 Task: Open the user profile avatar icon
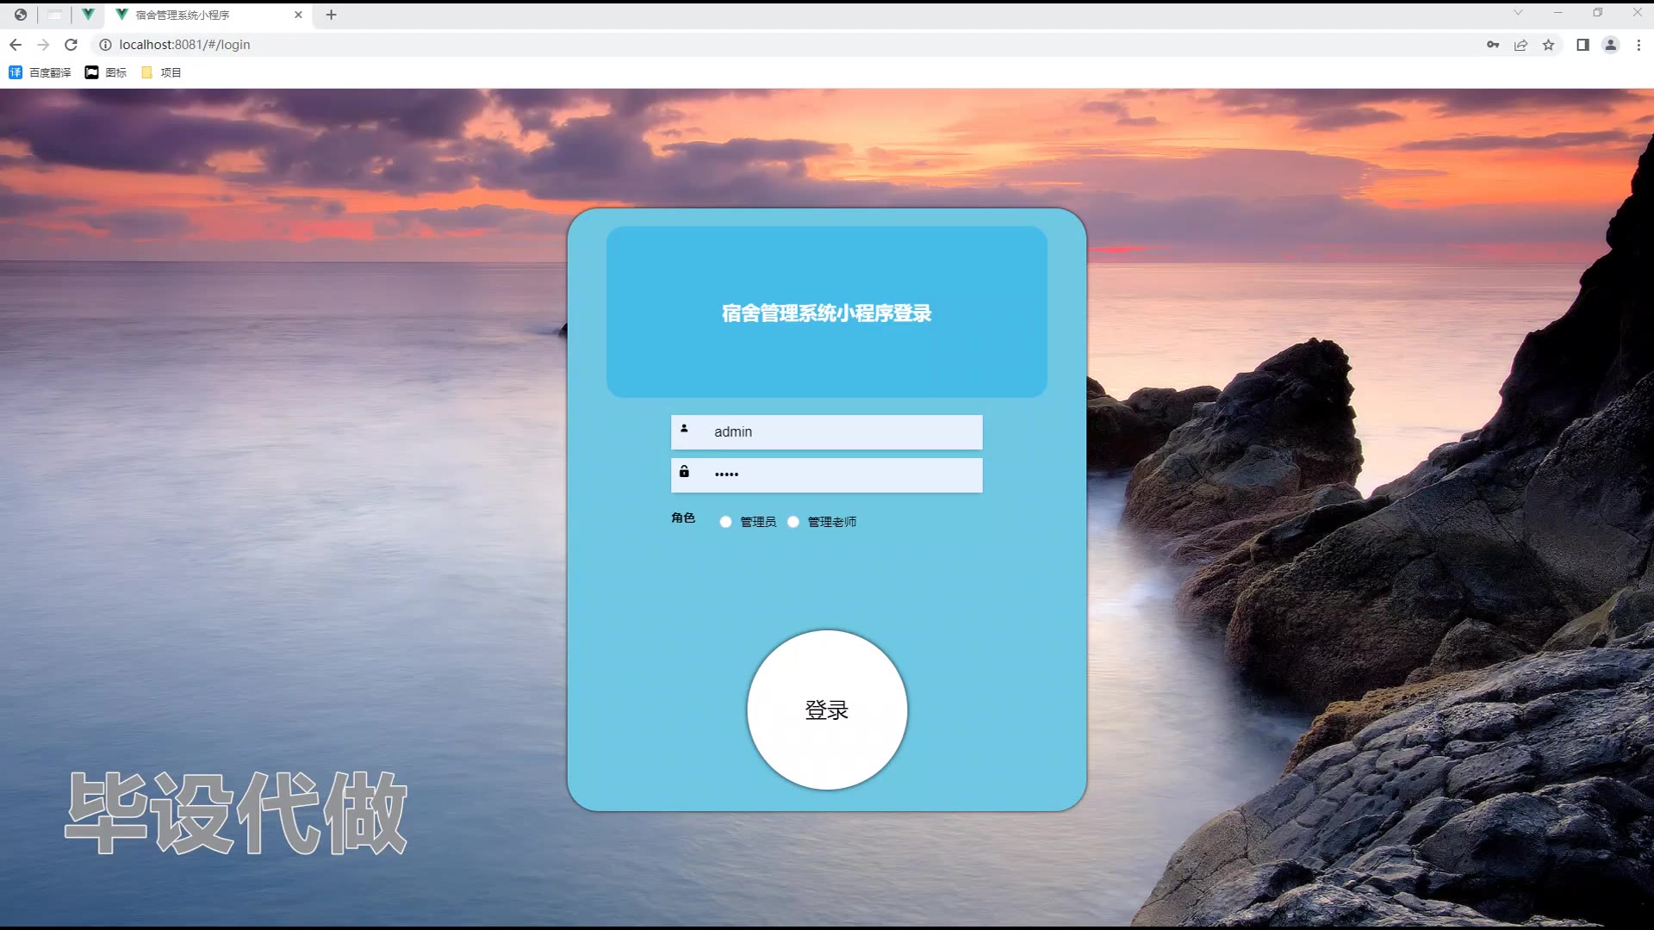tap(1610, 45)
